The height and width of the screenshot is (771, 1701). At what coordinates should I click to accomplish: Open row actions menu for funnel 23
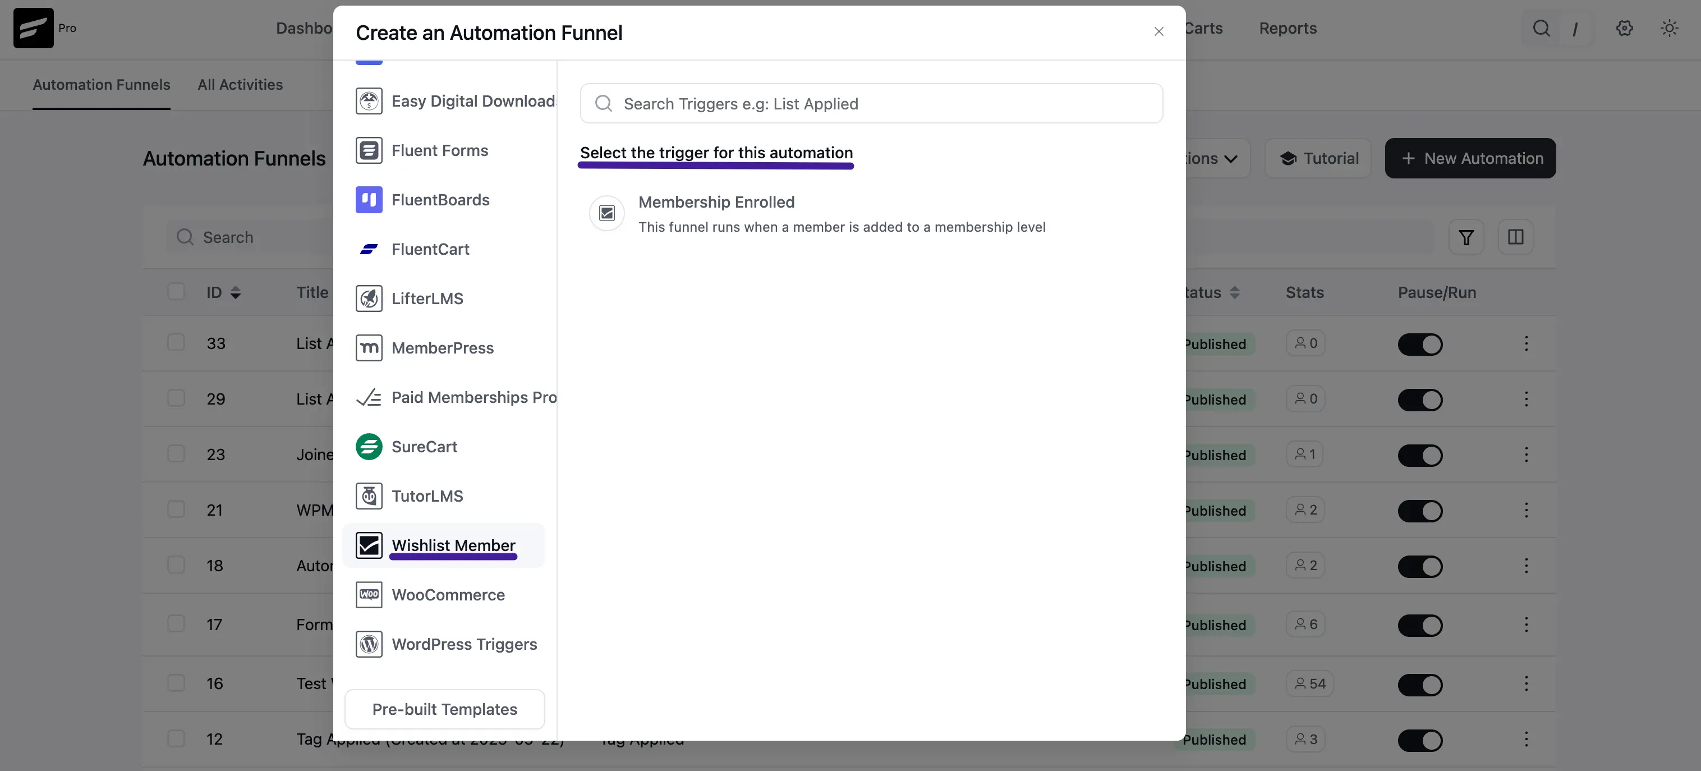[1526, 455]
